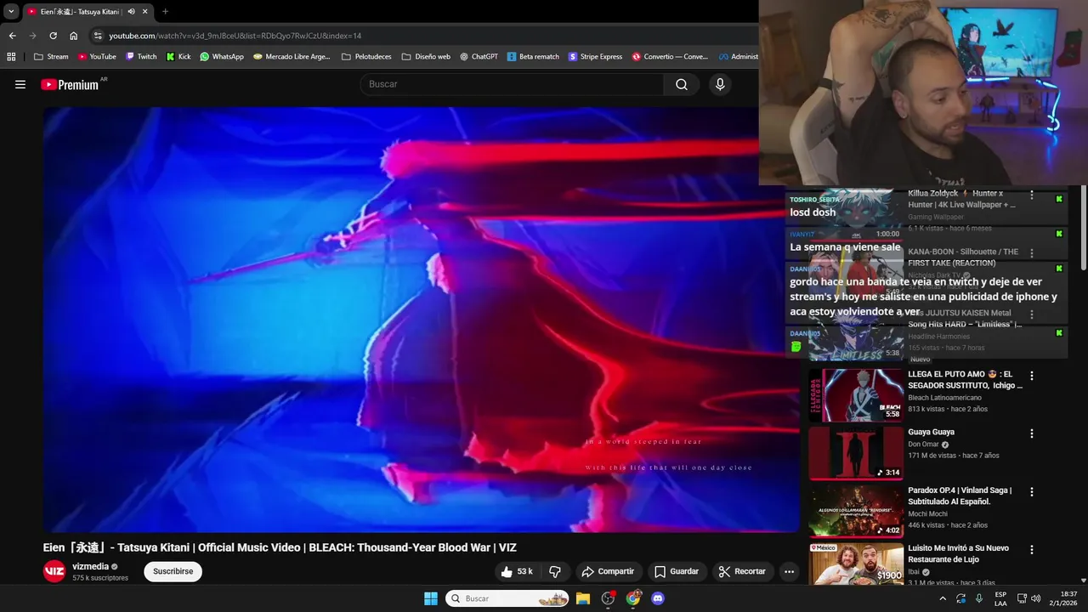Open Guaya Guaya video thumbnail

[x=856, y=453]
